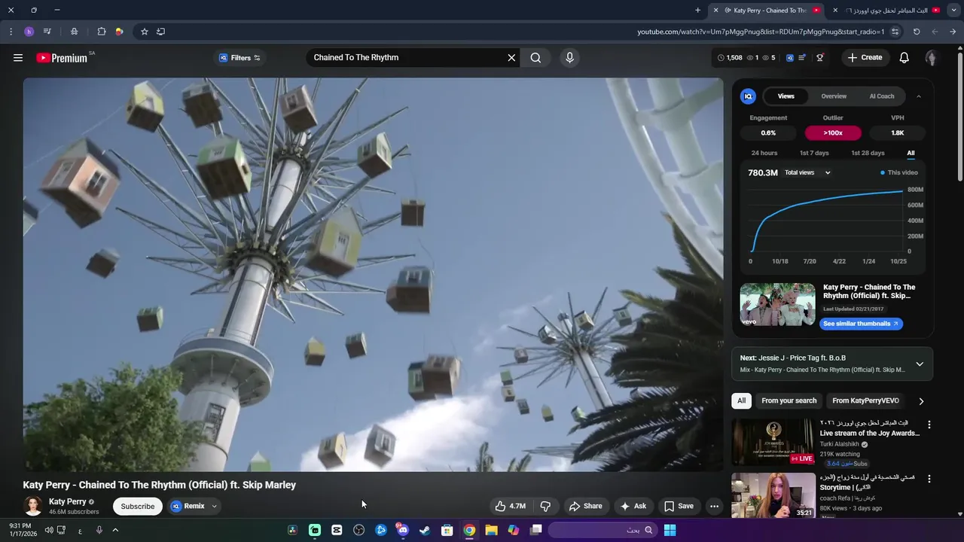Open Katy Perry channel avatar
Image resolution: width=964 pixels, height=542 pixels.
click(x=32, y=506)
